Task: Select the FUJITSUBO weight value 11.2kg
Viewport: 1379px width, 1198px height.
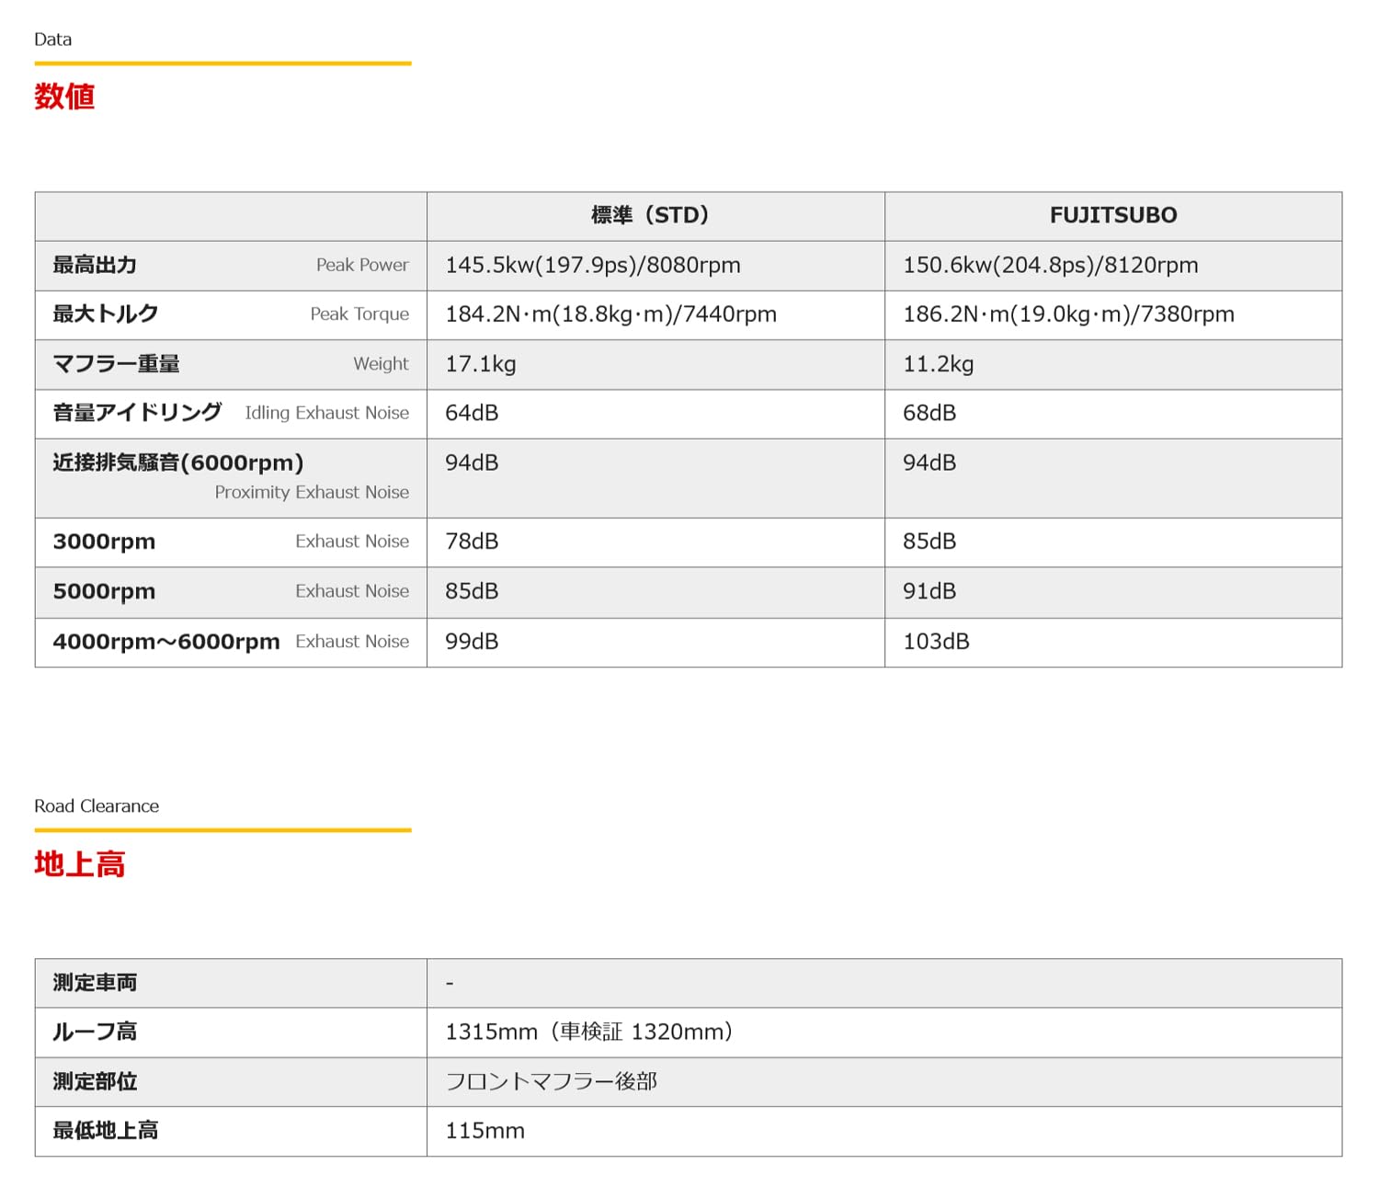Action: 938,364
